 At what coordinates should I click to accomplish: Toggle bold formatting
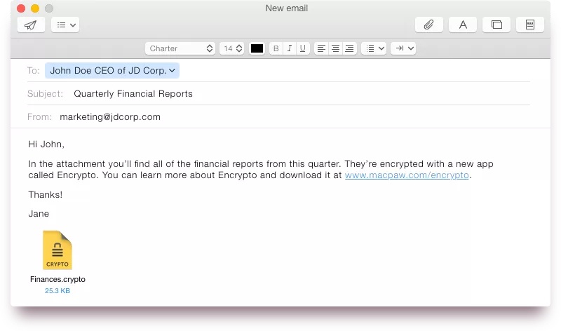pos(276,48)
